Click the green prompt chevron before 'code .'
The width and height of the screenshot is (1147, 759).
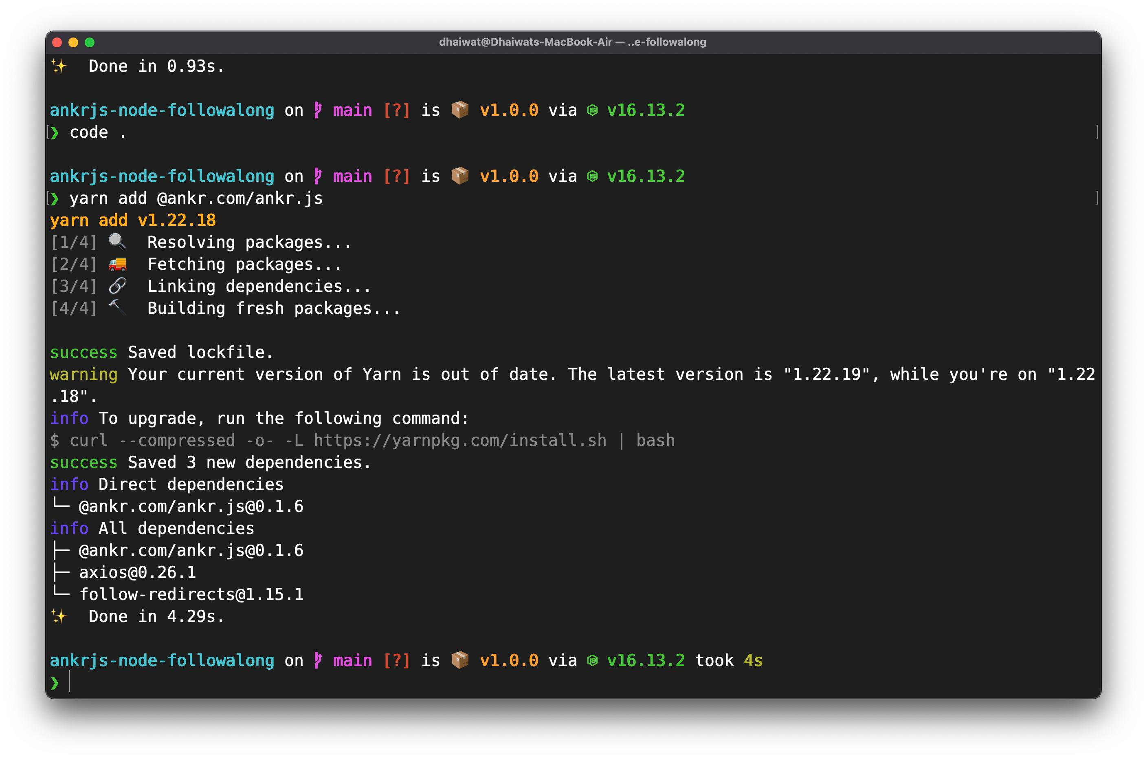[55, 132]
